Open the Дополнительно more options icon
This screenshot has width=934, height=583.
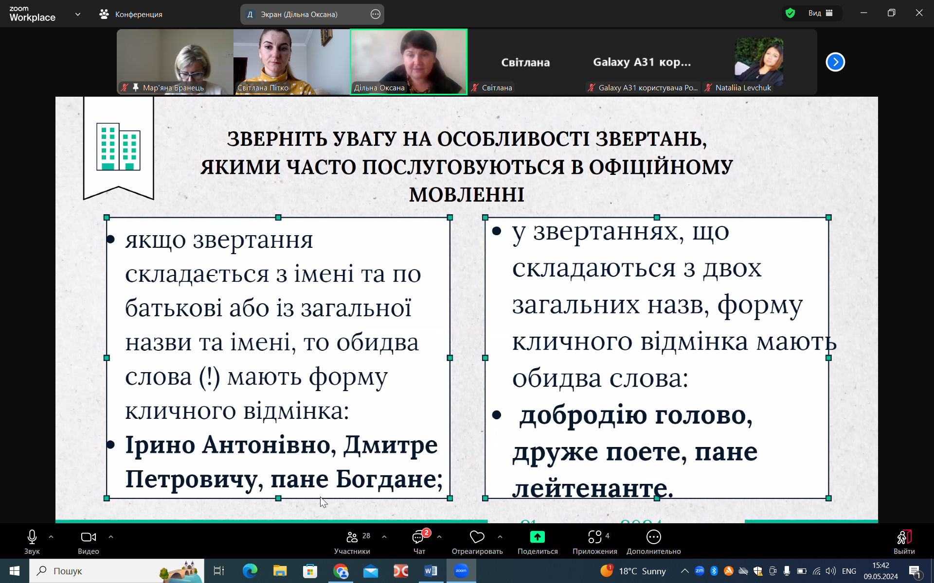coord(653,537)
